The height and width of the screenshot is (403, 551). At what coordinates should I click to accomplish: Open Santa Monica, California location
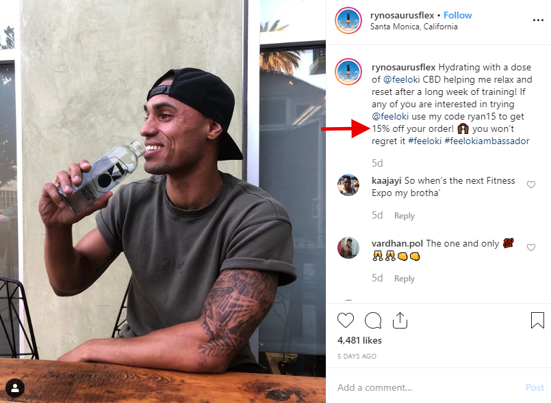coord(413,27)
